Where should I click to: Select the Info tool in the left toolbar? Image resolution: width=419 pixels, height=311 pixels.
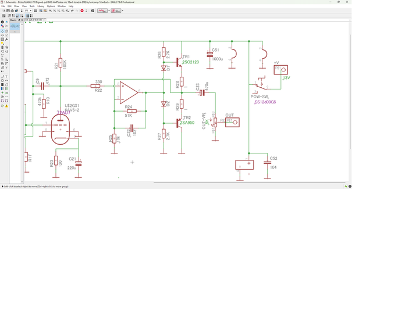click(2, 22)
